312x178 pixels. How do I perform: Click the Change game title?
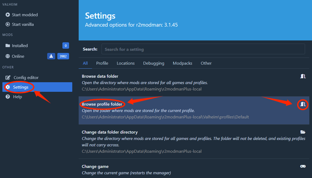click(95, 167)
